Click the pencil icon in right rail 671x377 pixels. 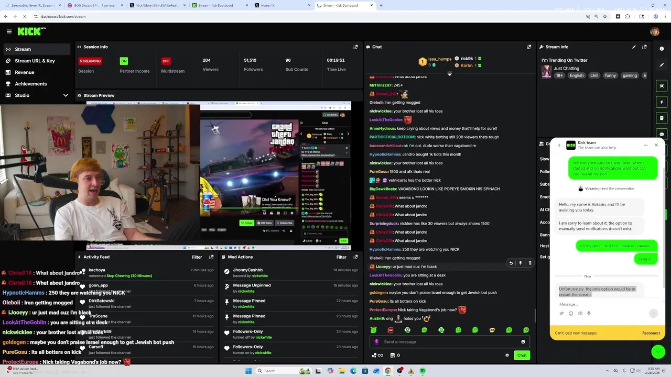coord(662,65)
